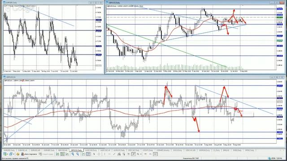287x161 pixels.
Task: Open the arrows and shapes dropdown
Action: 141,154
